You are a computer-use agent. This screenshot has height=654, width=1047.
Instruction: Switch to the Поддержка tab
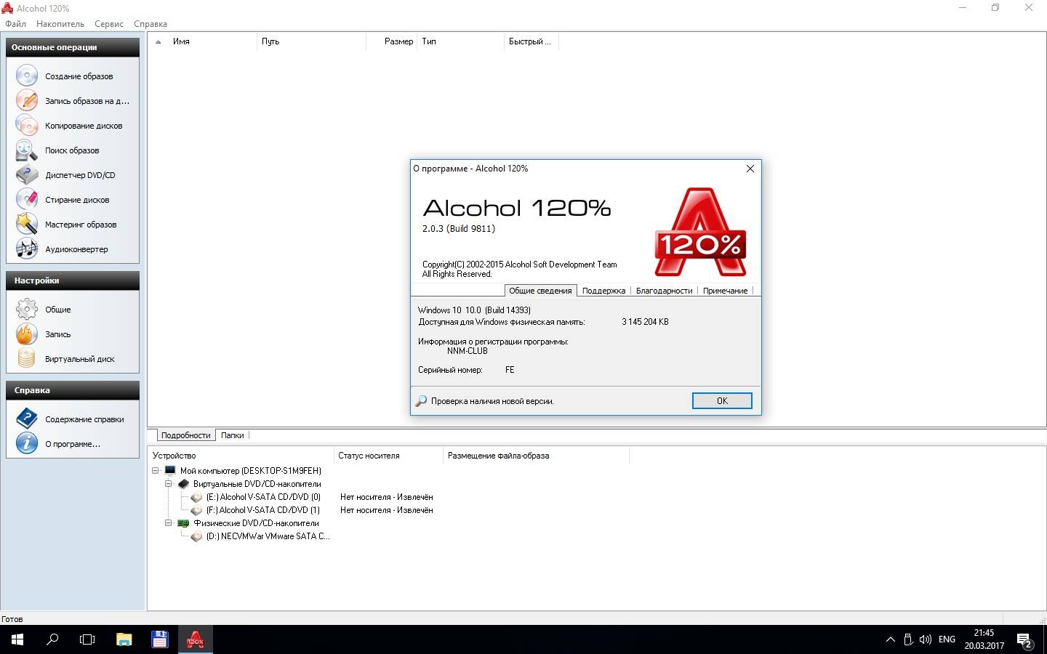coord(603,291)
